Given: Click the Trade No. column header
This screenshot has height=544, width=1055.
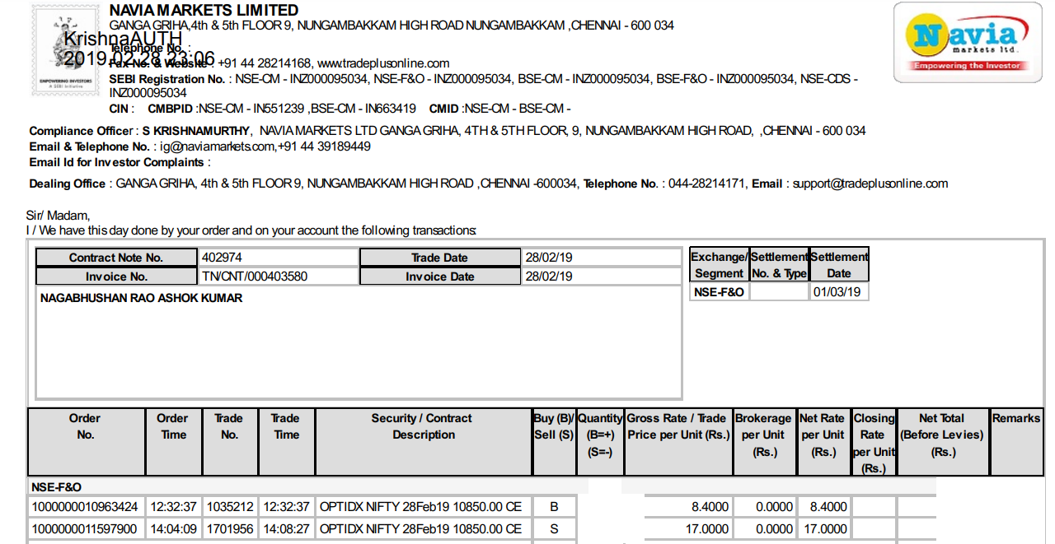Looking at the screenshot, I should coord(229,442).
